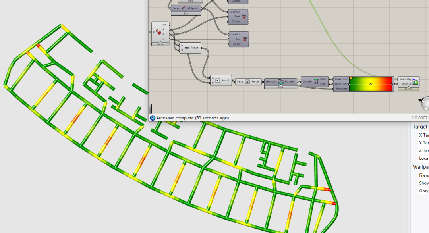Click the Absolute value |x| icon
429x233 pixels.
click(x=247, y=81)
